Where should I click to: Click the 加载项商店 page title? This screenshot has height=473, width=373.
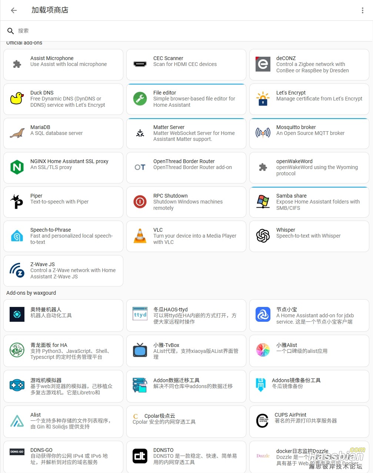point(50,10)
